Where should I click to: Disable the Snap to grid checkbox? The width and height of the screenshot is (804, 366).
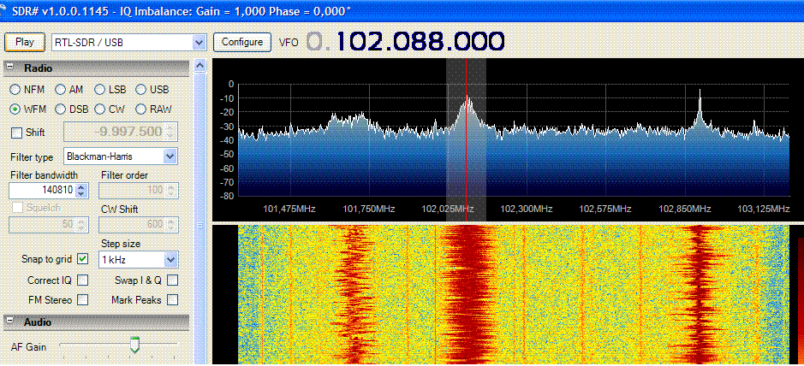click(x=82, y=259)
